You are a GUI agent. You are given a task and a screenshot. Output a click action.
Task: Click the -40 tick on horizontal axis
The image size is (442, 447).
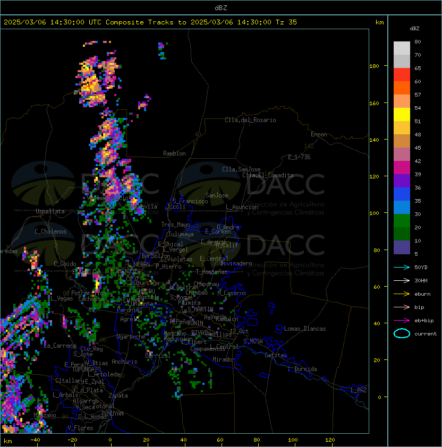pos(35,440)
